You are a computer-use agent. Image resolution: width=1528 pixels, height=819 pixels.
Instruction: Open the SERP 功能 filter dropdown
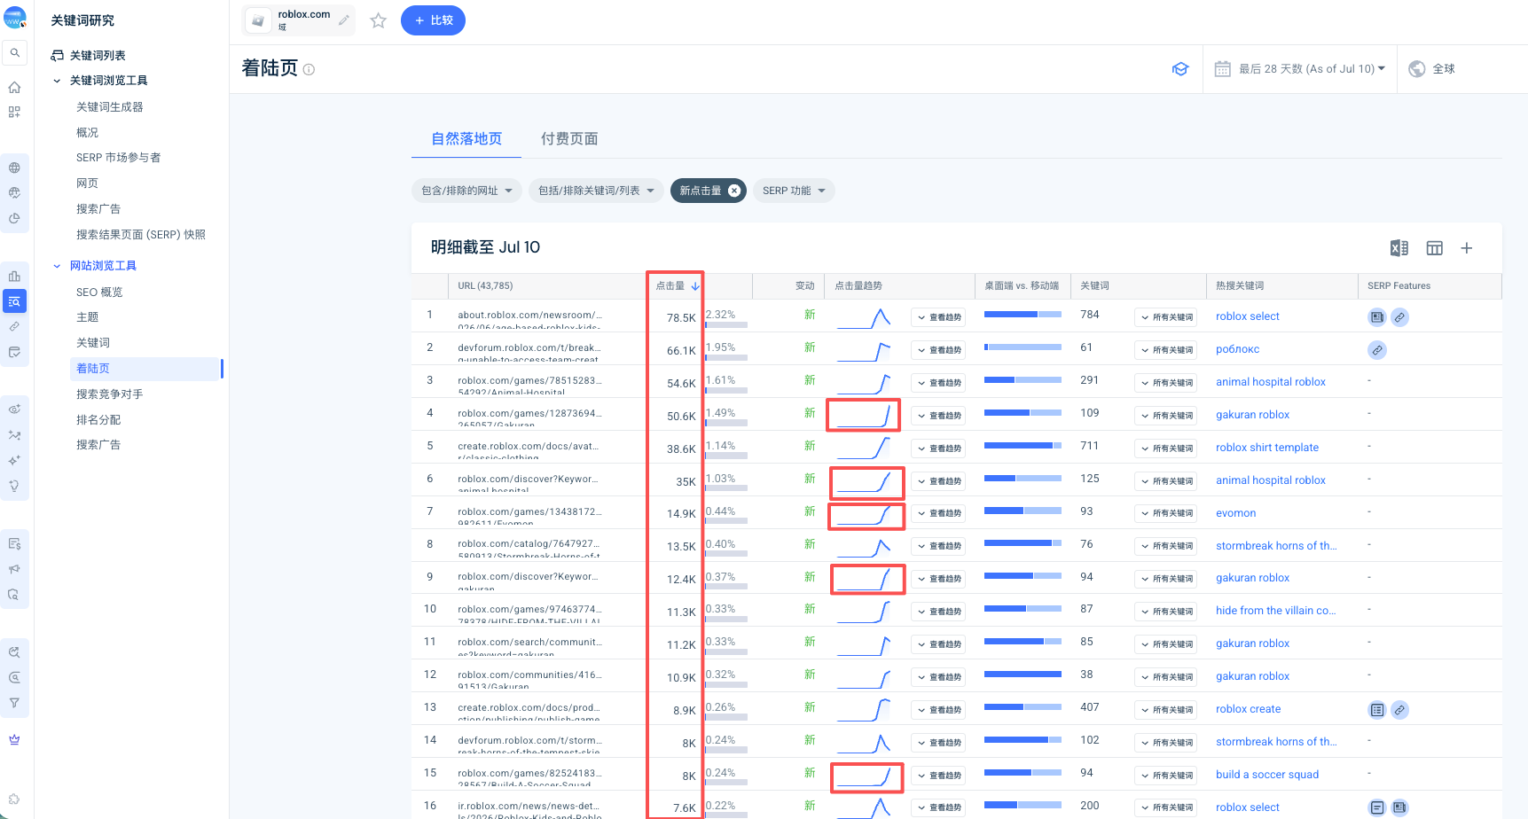(794, 191)
